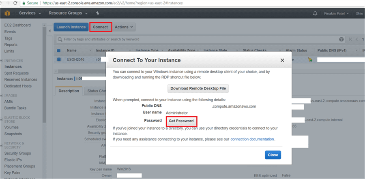
Task: Click the Launch Instance button
Action: (x=71, y=27)
